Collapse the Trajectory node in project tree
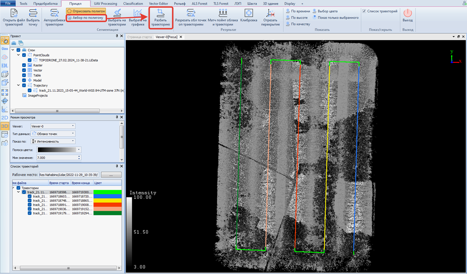The width and height of the screenshot is (467, 274). [x=18, y=86]
